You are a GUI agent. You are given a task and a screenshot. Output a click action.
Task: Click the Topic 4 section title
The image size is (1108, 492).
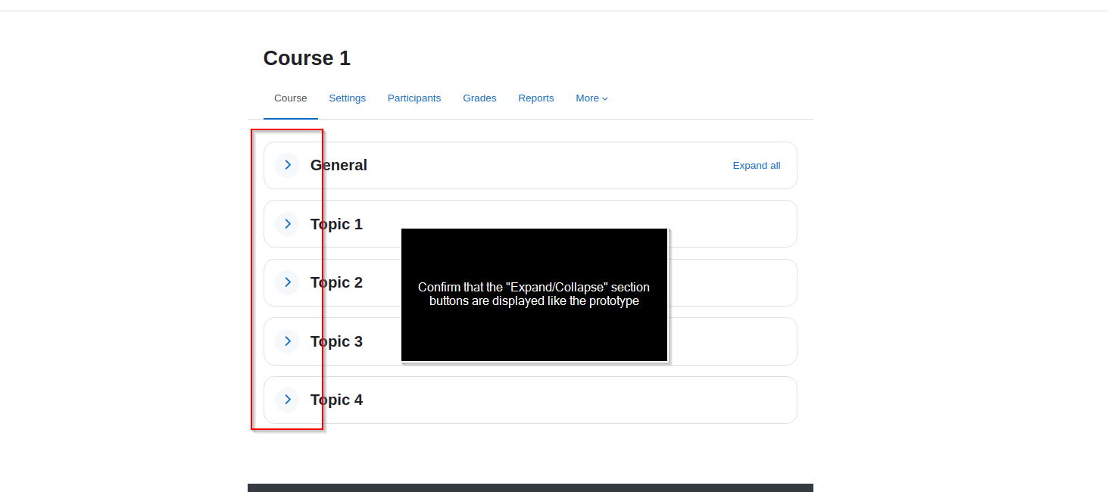click(x=336, y=400)
